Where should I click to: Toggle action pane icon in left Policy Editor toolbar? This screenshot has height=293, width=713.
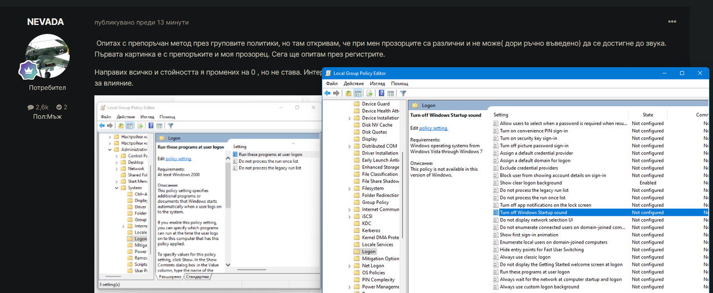click(159, 126)
